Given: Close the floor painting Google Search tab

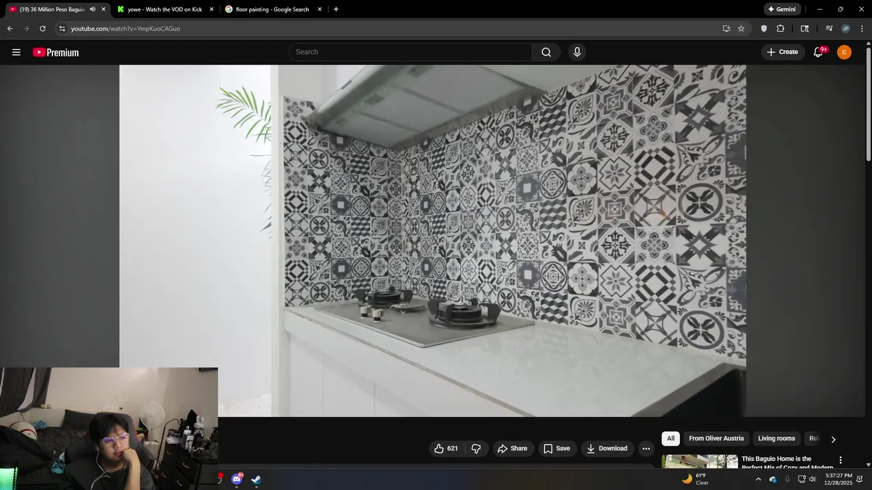Looking at the screenshot, I should tap(320, 10).
